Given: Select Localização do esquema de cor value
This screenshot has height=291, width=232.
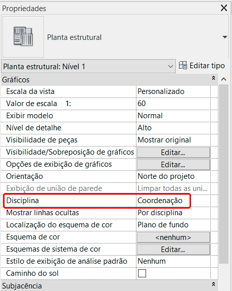Looking at the screenshot, I should click(x=173, y=225).
